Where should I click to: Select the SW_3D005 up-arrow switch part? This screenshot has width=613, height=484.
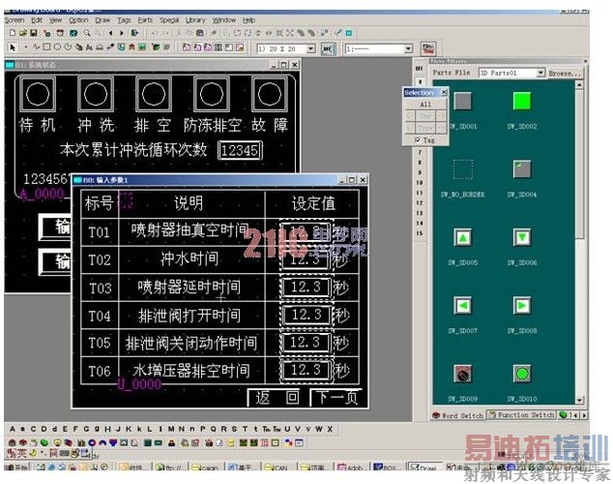pyautogui.click(x=463, y=237)
